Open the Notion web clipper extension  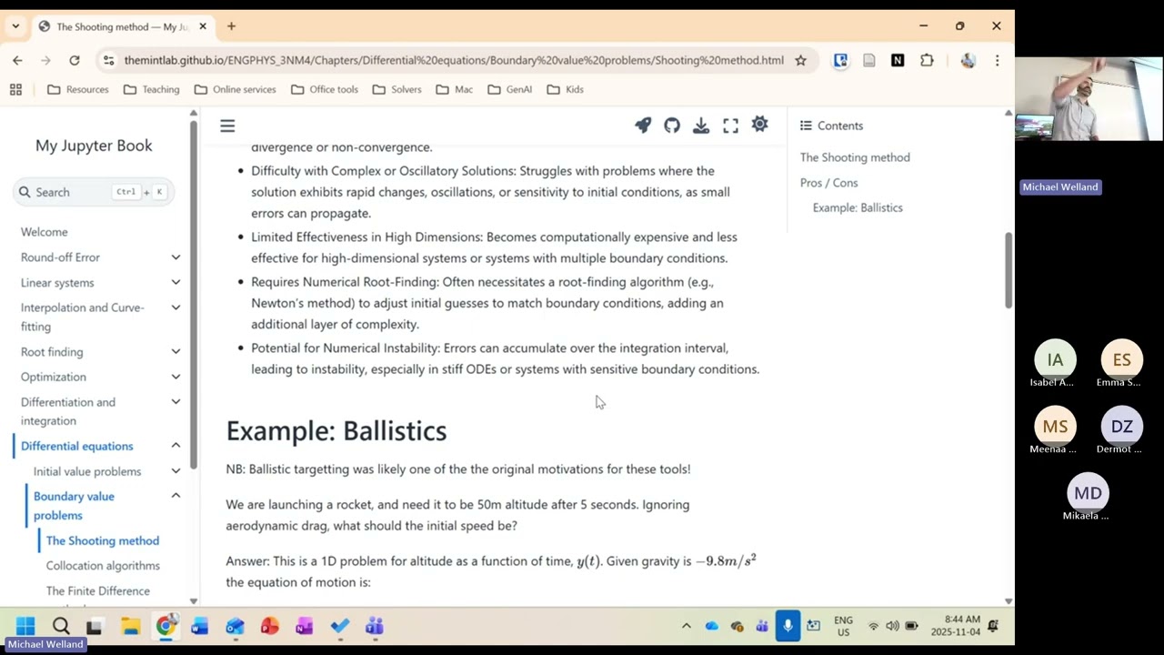point(898,60)
